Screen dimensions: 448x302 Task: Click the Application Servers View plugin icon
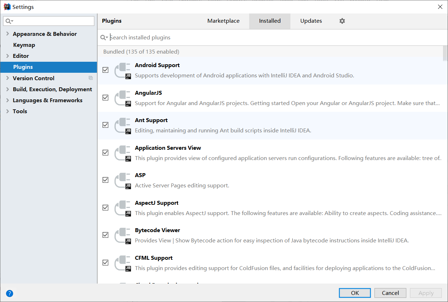click(x=123, y=153)
